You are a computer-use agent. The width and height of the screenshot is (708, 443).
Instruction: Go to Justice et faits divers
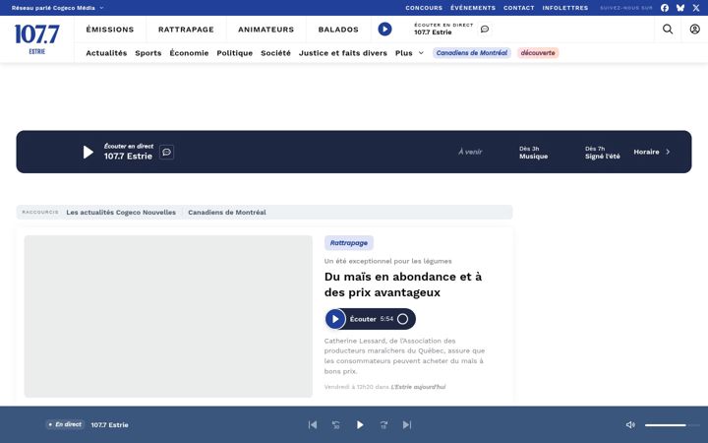point(343,53)
